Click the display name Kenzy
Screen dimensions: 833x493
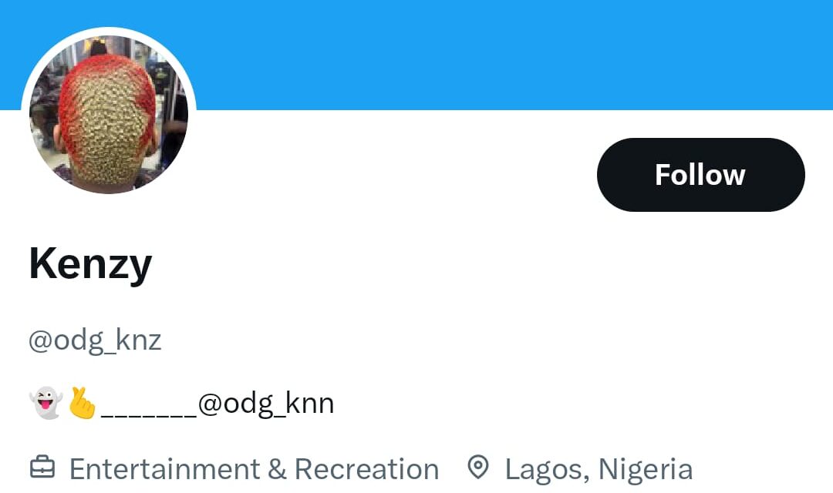pos(89,264)
